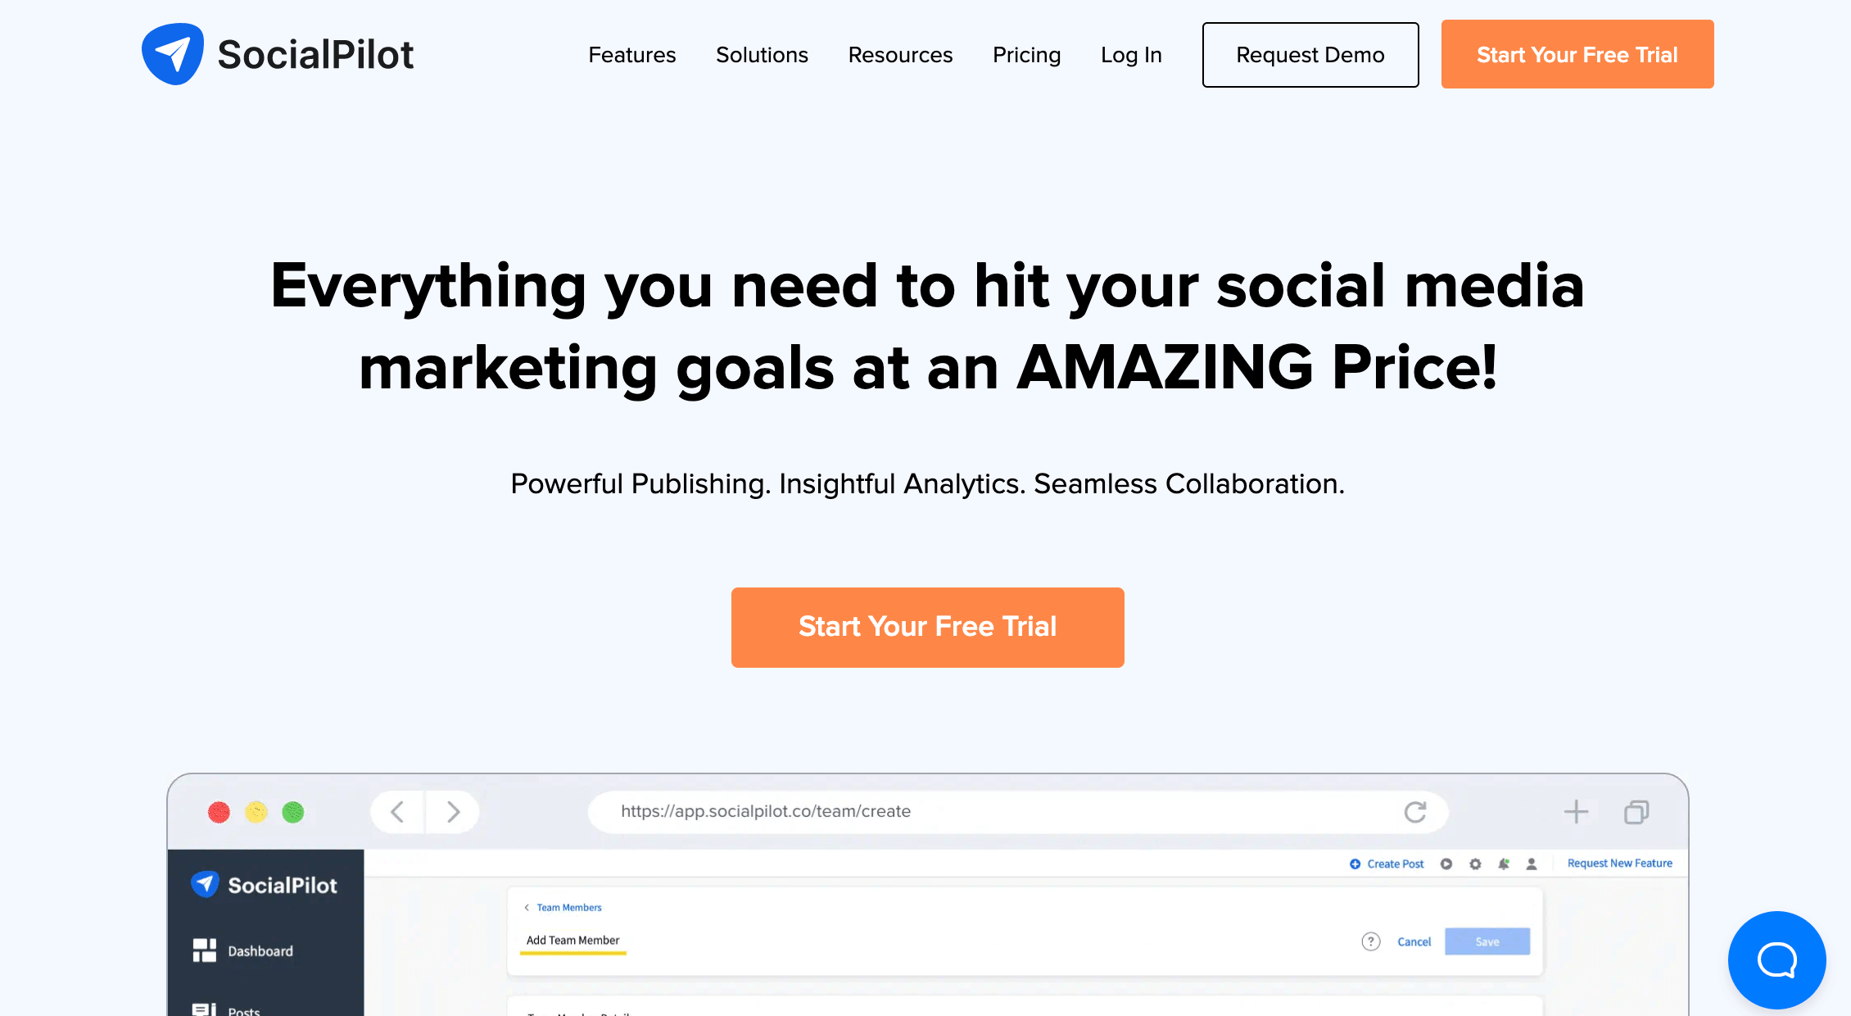Click Start Your Free Trial orange button
Viewport: 1851px width, 1016px height.
coord(927,627)
